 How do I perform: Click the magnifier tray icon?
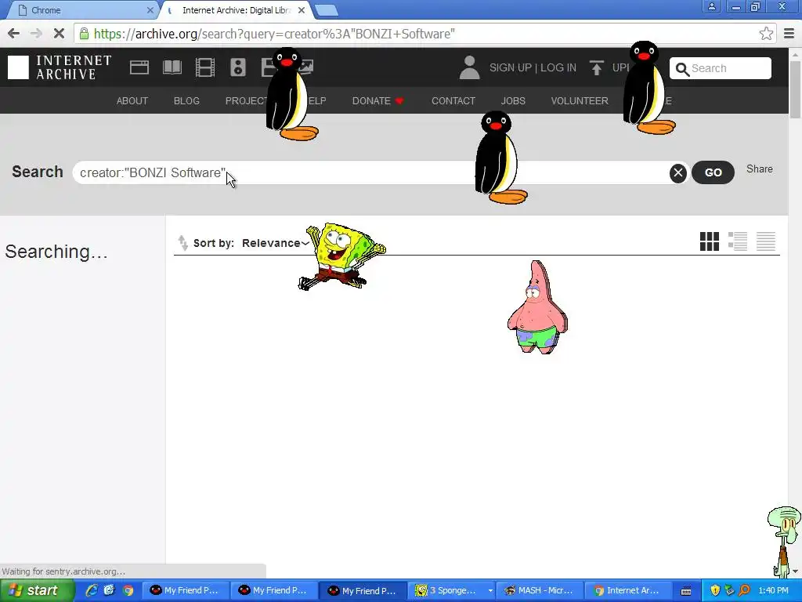coord(744,590)
